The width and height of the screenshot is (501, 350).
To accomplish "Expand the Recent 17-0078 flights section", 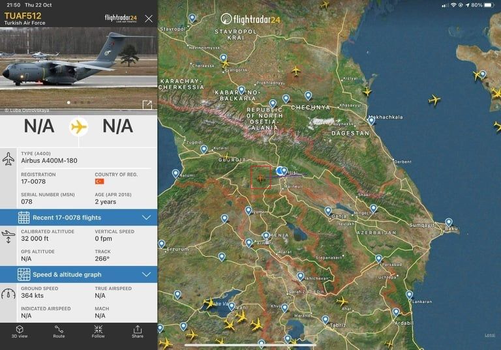I will click(78, 218).
